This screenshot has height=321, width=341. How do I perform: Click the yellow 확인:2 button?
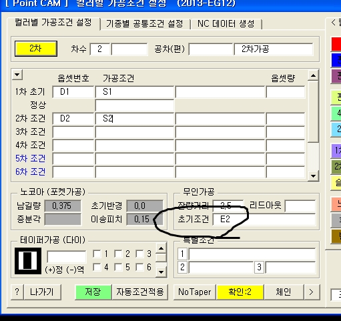[240, 292]
